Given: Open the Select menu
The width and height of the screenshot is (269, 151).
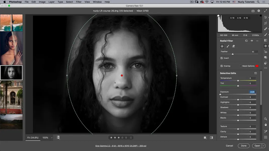Looking at the screenshot, I should pos(70,2).
